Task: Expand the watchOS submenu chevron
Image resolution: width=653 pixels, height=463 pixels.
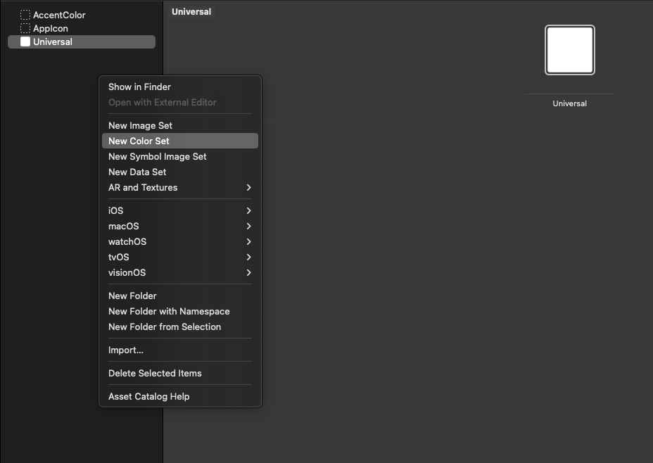Action: coord(248,241)
